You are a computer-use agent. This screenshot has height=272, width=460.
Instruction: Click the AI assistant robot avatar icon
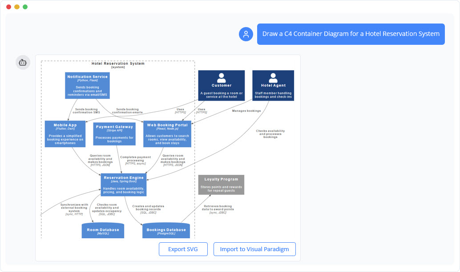click(x=23, y=62)
